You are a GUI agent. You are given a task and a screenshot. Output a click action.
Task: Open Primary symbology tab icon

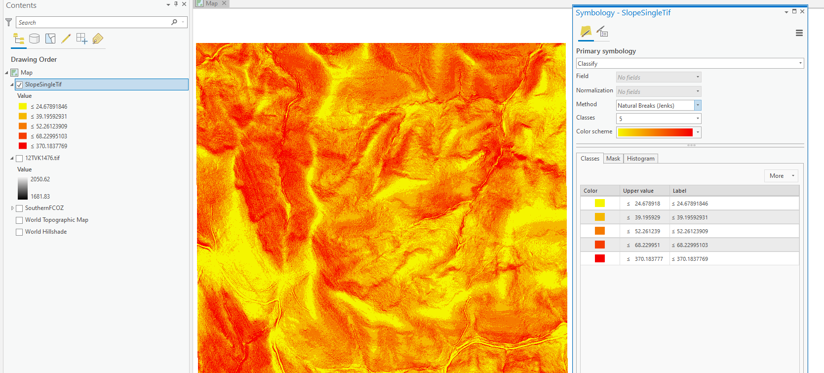(x=586, y=32)
